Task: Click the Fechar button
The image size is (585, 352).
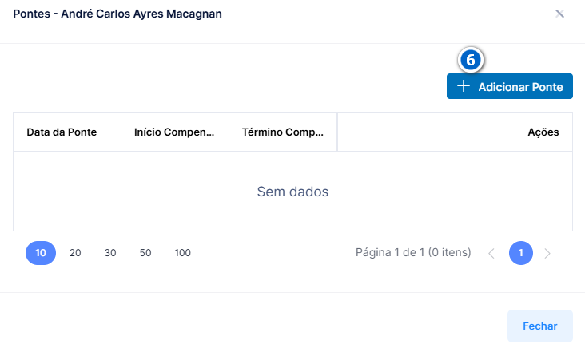Action: click(x=540, y=326)
